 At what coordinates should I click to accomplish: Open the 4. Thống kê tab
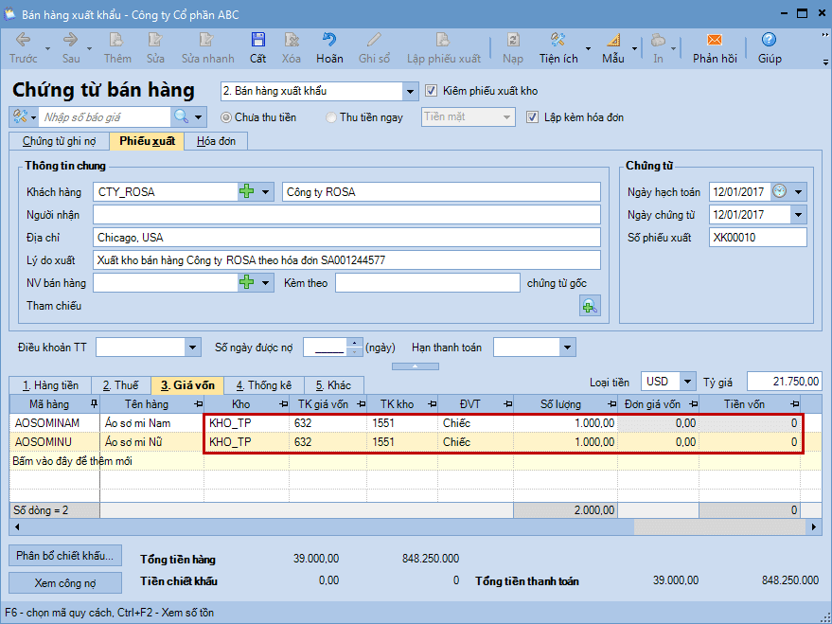tap(264, 385)
